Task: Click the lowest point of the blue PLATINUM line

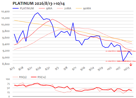Action: click(x=123, y=61)
